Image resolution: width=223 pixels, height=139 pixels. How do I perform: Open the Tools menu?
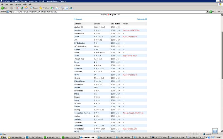click(25, 4)
